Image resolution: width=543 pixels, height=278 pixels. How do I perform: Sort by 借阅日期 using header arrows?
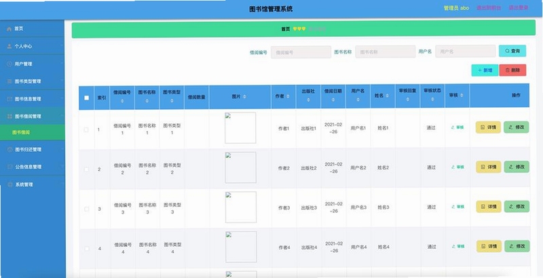[x=333, y=100]
